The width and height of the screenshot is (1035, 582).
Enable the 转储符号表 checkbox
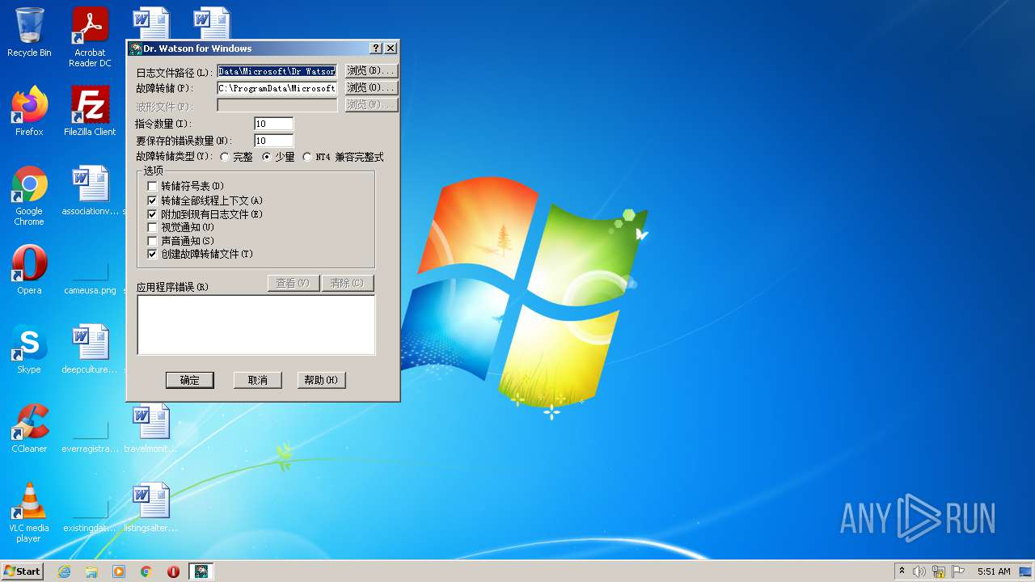[152, 187]
